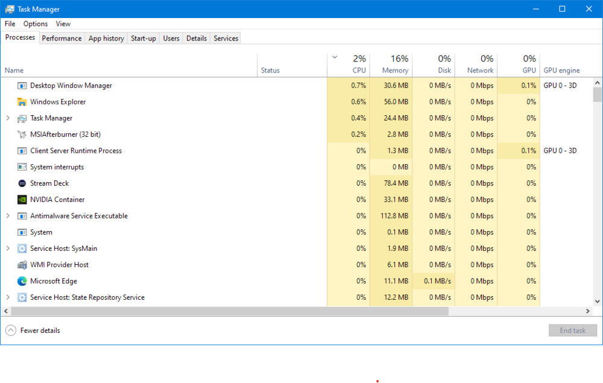603x383 pixels.
Task: Expand Service Host: SysMain
Action: pyautogui.click(x=8, y=248)
